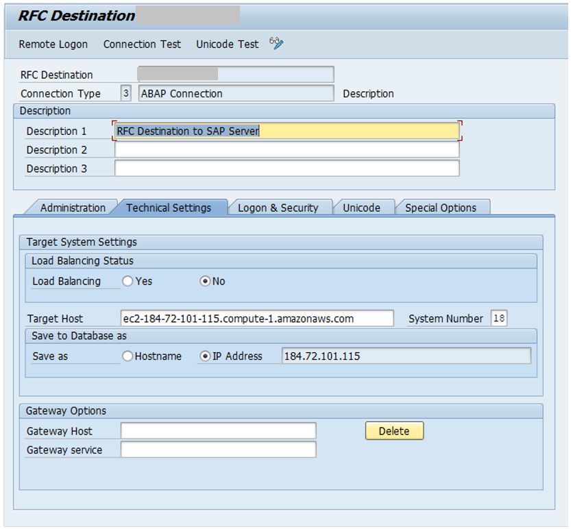Open the Logon & Security tab

(x=278, y=208)
